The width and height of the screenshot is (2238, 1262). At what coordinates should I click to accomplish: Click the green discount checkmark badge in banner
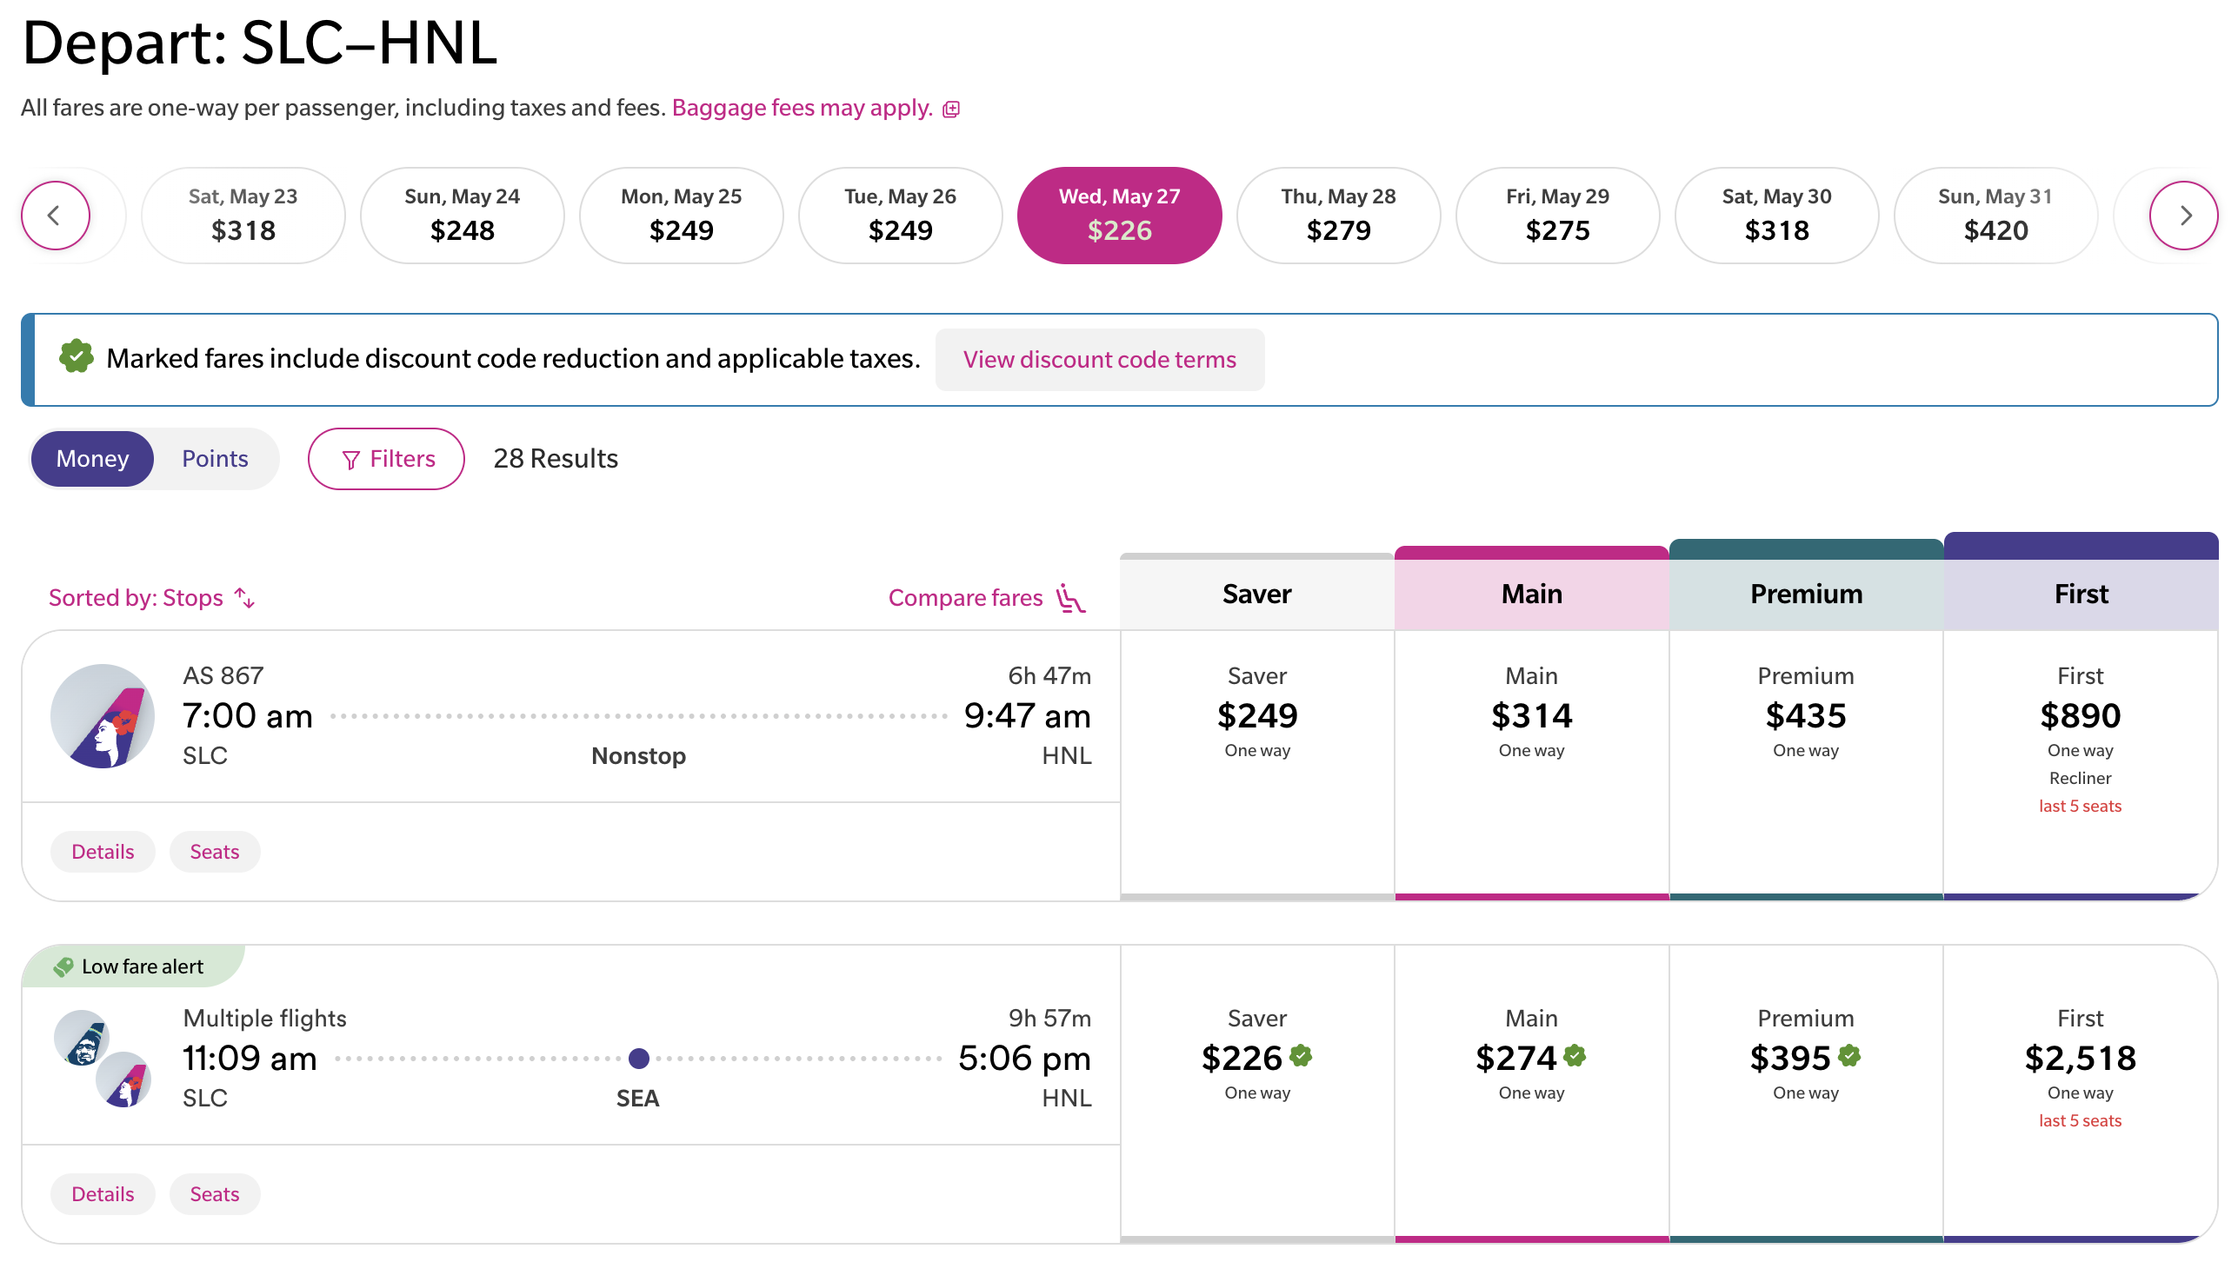[77, 356]
